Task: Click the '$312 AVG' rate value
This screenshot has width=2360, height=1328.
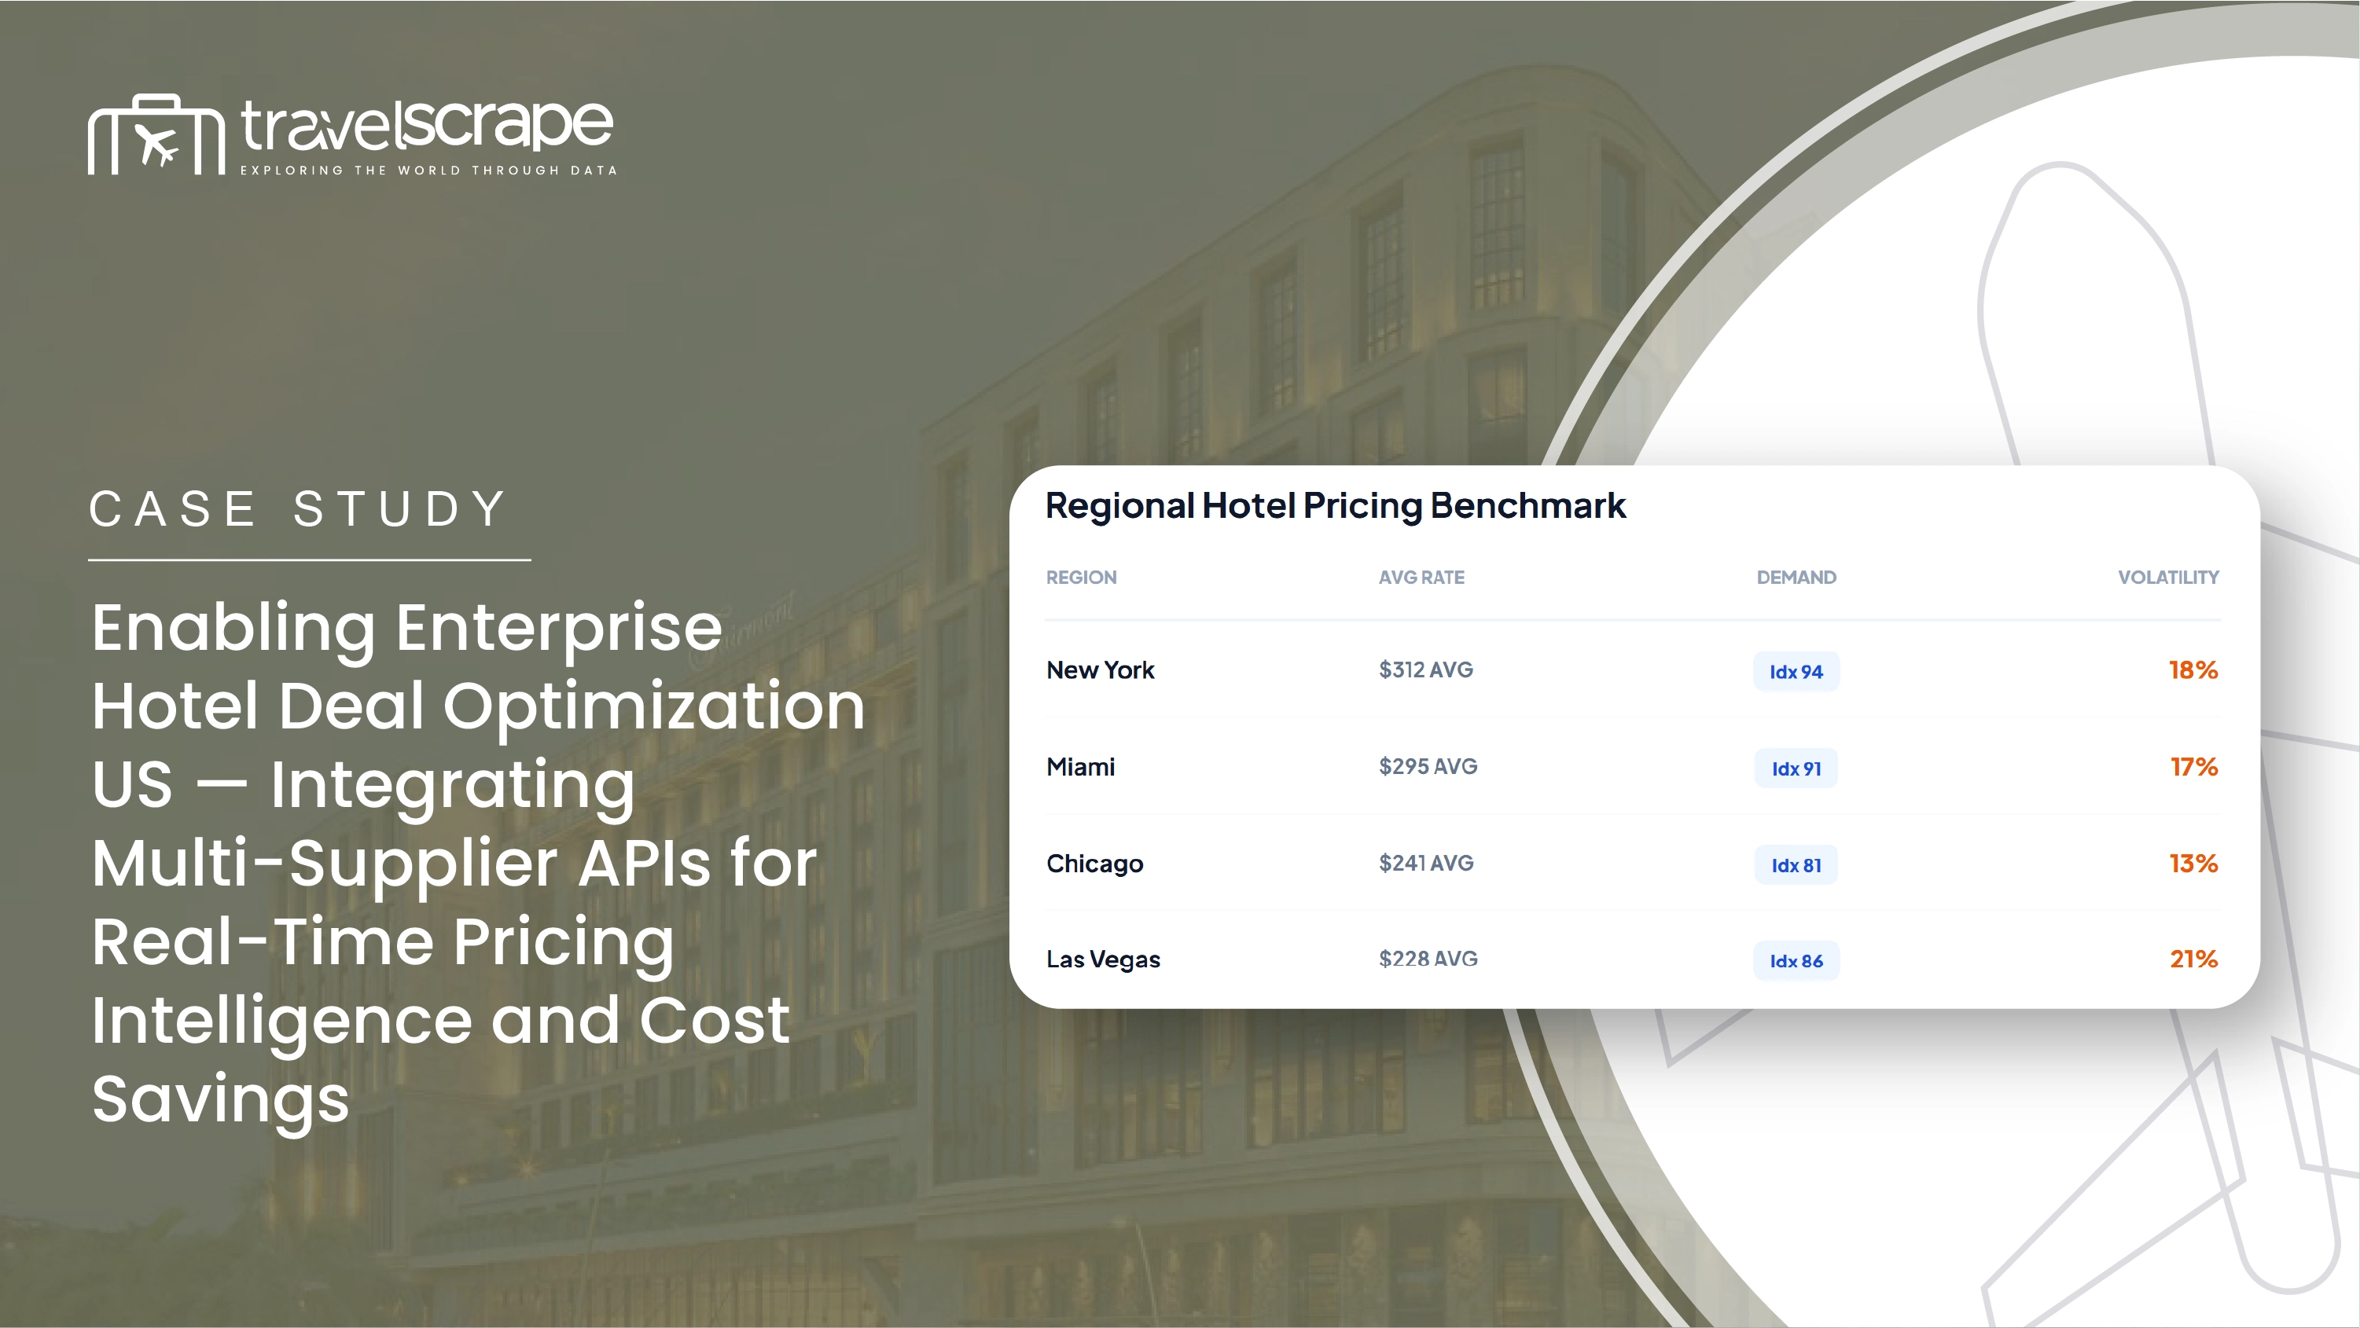Action: (x=1426, y=670)
